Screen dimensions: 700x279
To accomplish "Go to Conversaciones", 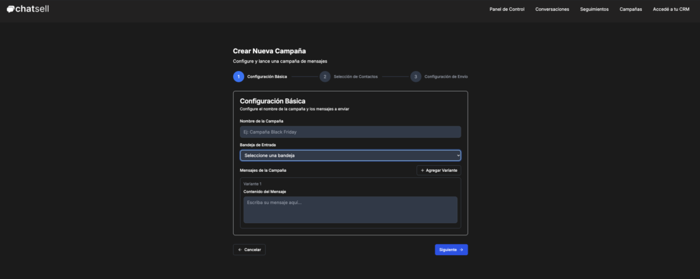I will [552, 10].
